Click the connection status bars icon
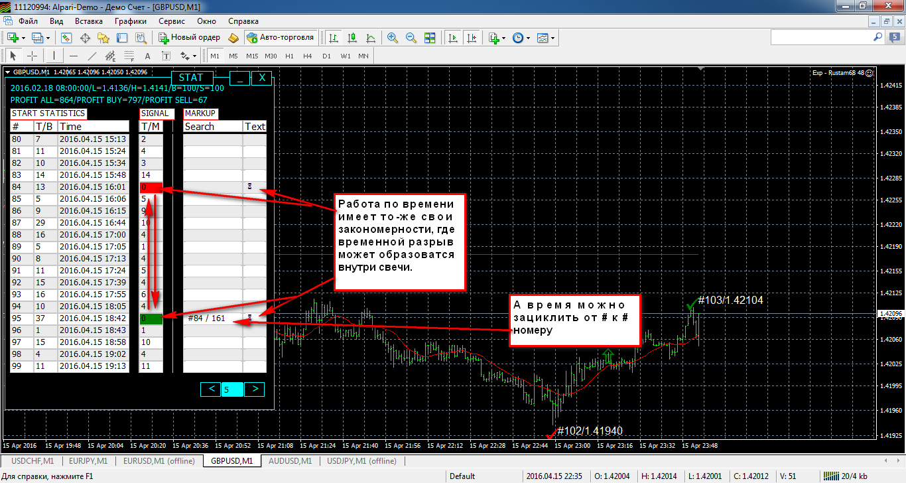The height and width of the screenshot is (483, 906). (x=830, y=476)
